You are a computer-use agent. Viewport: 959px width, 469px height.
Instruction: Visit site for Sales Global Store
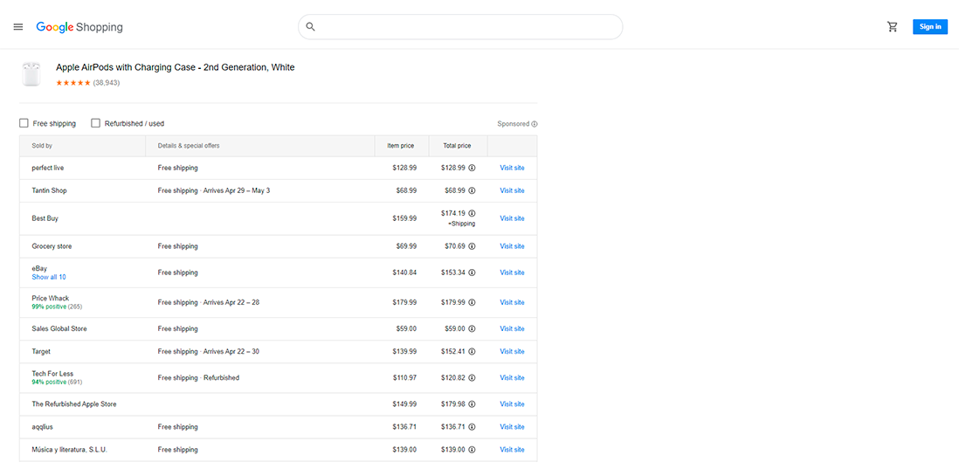tap(512, 329)
